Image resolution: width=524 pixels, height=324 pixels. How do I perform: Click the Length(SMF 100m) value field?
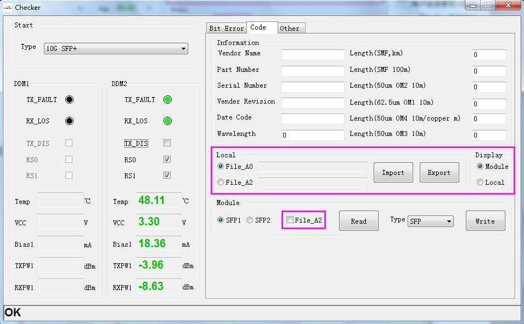click(x=489, y=71)
